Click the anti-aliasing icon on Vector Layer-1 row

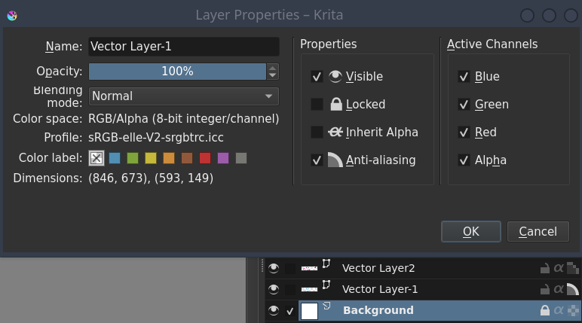tap(573, 289)
